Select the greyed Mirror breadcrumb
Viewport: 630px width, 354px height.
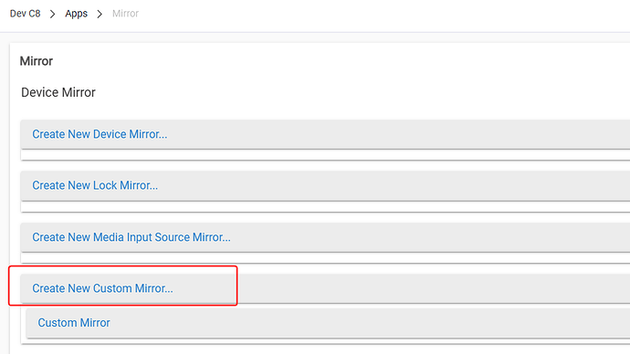click(x=125, y=14)
